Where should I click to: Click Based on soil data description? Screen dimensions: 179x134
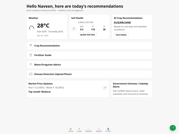[x=130, y=28]
